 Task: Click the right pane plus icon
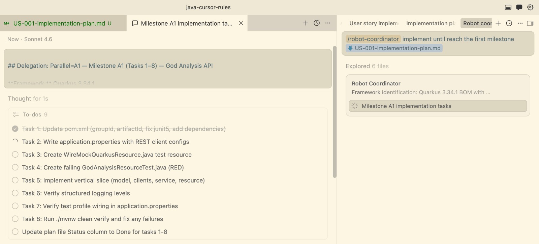[498, 23]
